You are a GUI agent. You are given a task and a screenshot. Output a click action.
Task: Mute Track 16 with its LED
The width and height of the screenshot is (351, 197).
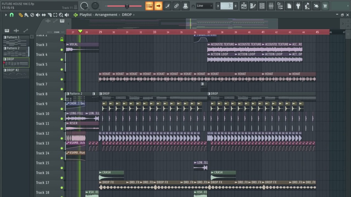[x=62, y=178]
